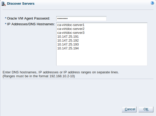Place cursor on the 10.147.25.192 entry
Screen dimensions: 156x116
pyautogui.click(x=68, y=41)
